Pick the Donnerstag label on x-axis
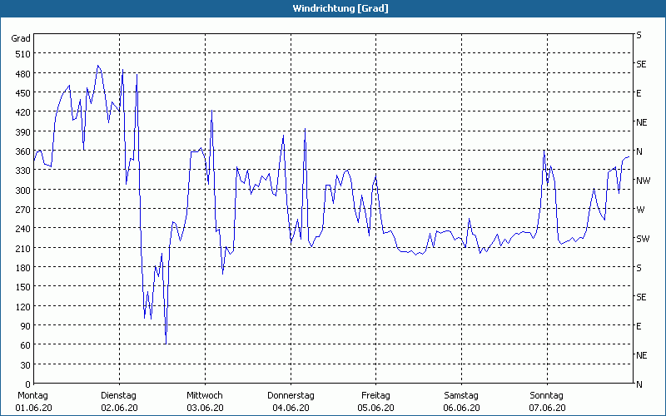Screen dimensions: 666x416 coord(290,395)
